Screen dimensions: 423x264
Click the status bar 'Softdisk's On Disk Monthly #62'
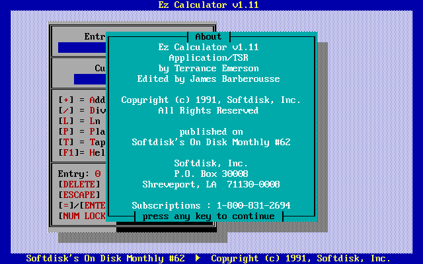tap(105, 258)
